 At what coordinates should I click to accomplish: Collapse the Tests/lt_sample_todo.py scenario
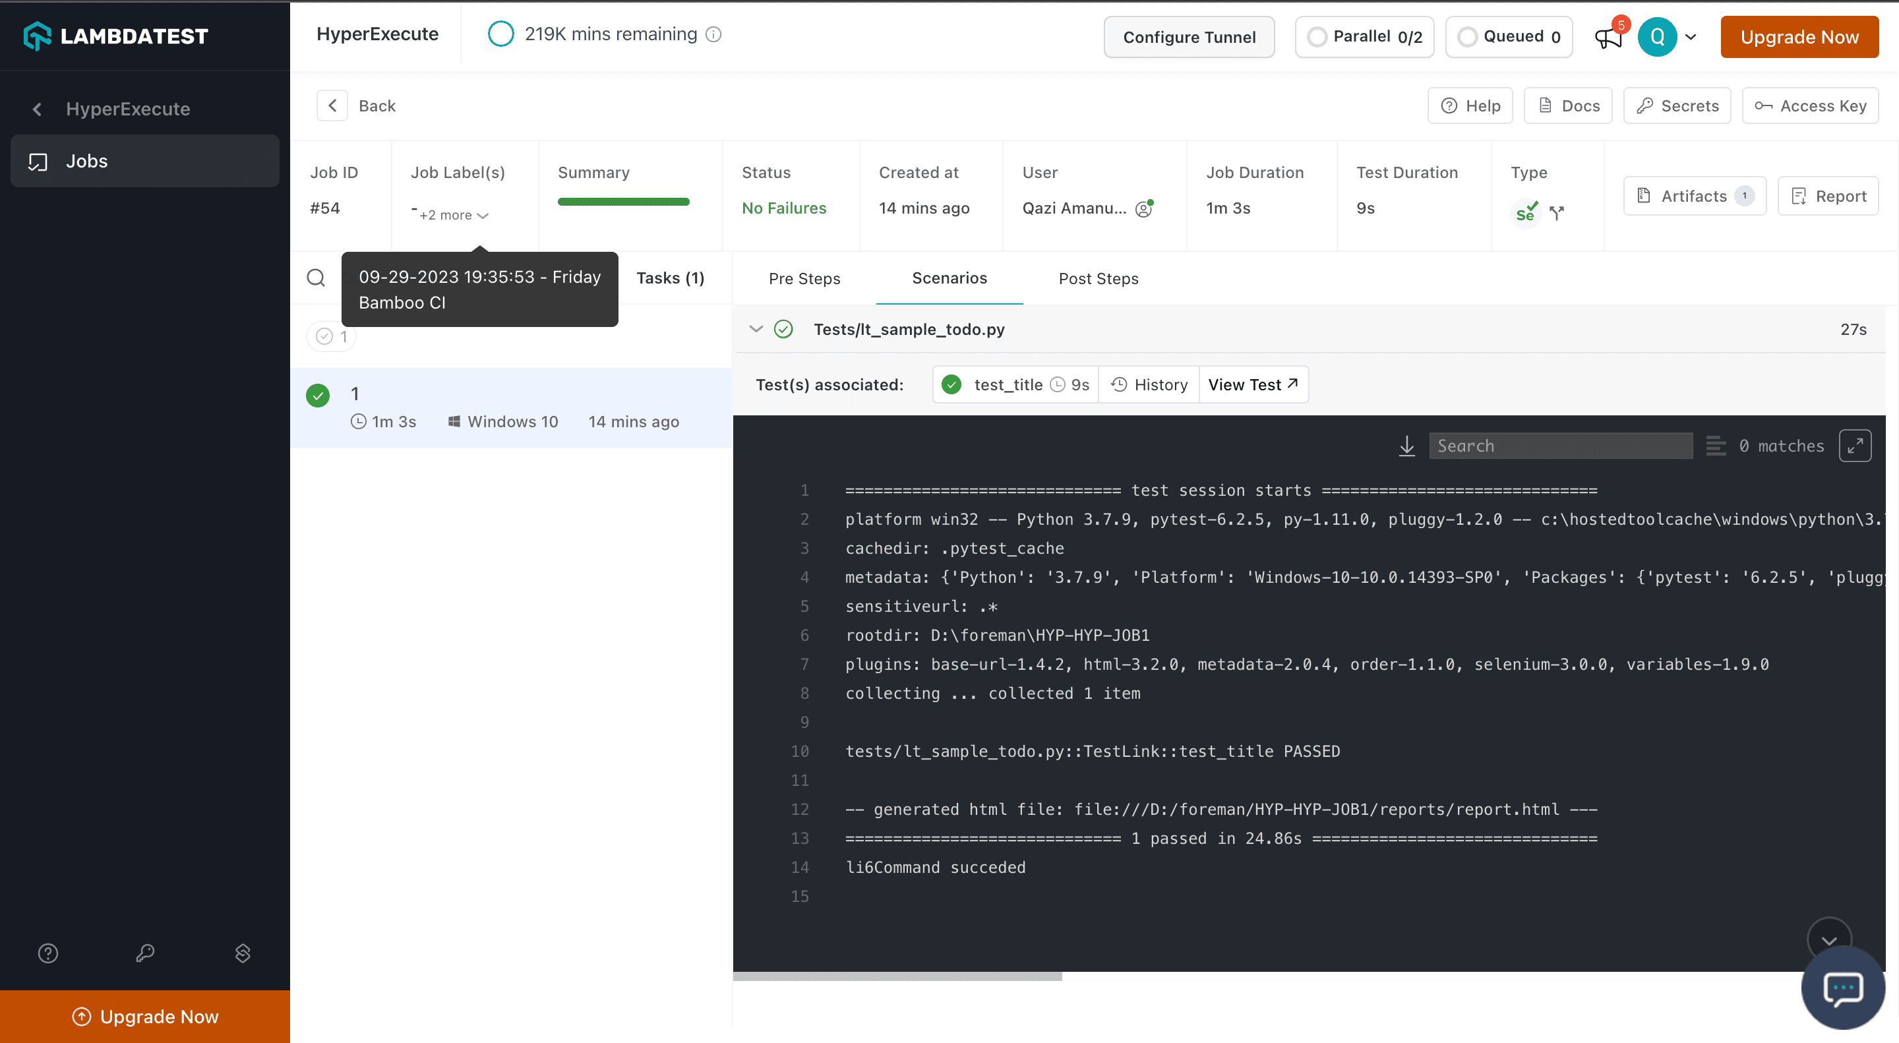[756, 330]
